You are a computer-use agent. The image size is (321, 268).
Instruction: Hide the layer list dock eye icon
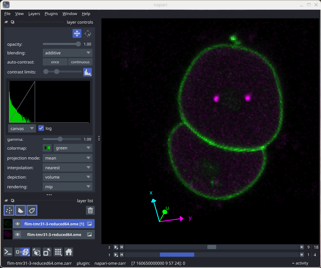[x=6, y=200]
